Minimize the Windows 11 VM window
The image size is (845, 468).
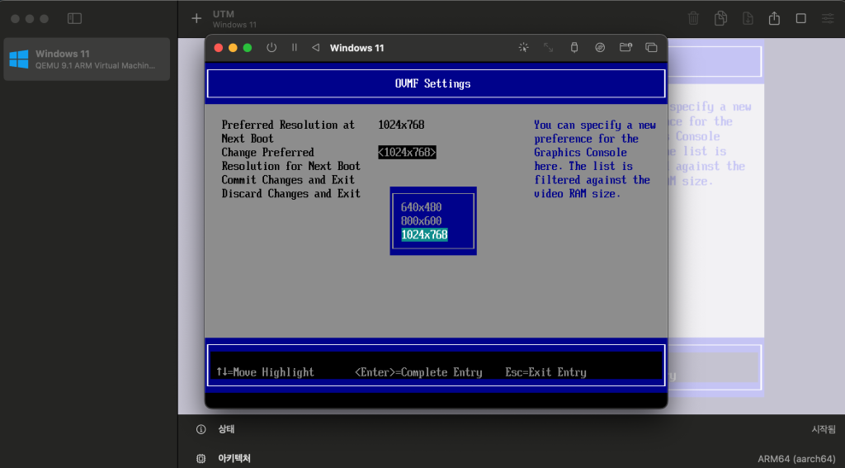coord(233,48)
